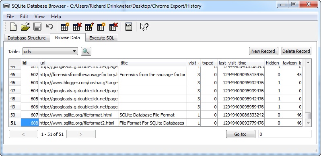Select row header 50

coord(15,115)
